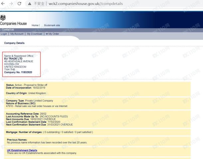203x159 pixels.
Task: Click the browser forward arrow
Action: 11,4
